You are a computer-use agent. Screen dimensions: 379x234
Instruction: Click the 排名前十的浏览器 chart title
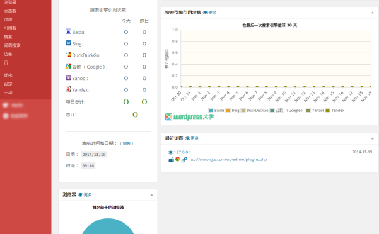(108, 208)
